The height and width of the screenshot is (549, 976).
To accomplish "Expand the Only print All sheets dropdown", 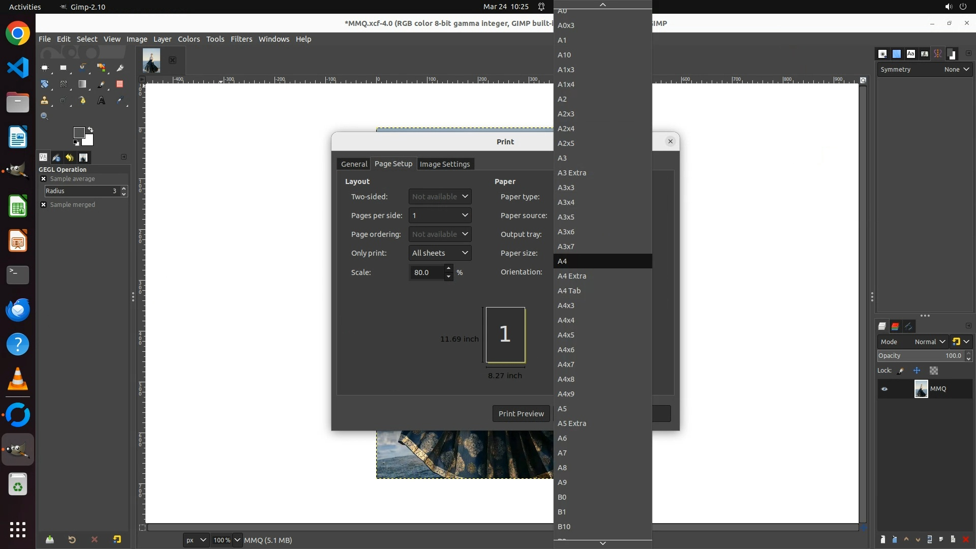I will coord(440,253).
